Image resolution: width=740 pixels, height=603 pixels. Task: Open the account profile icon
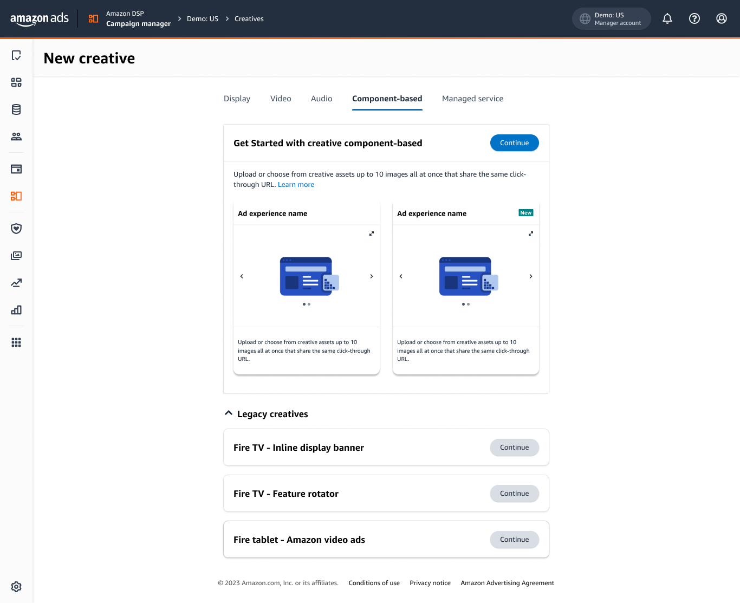(x=721, y=18)
